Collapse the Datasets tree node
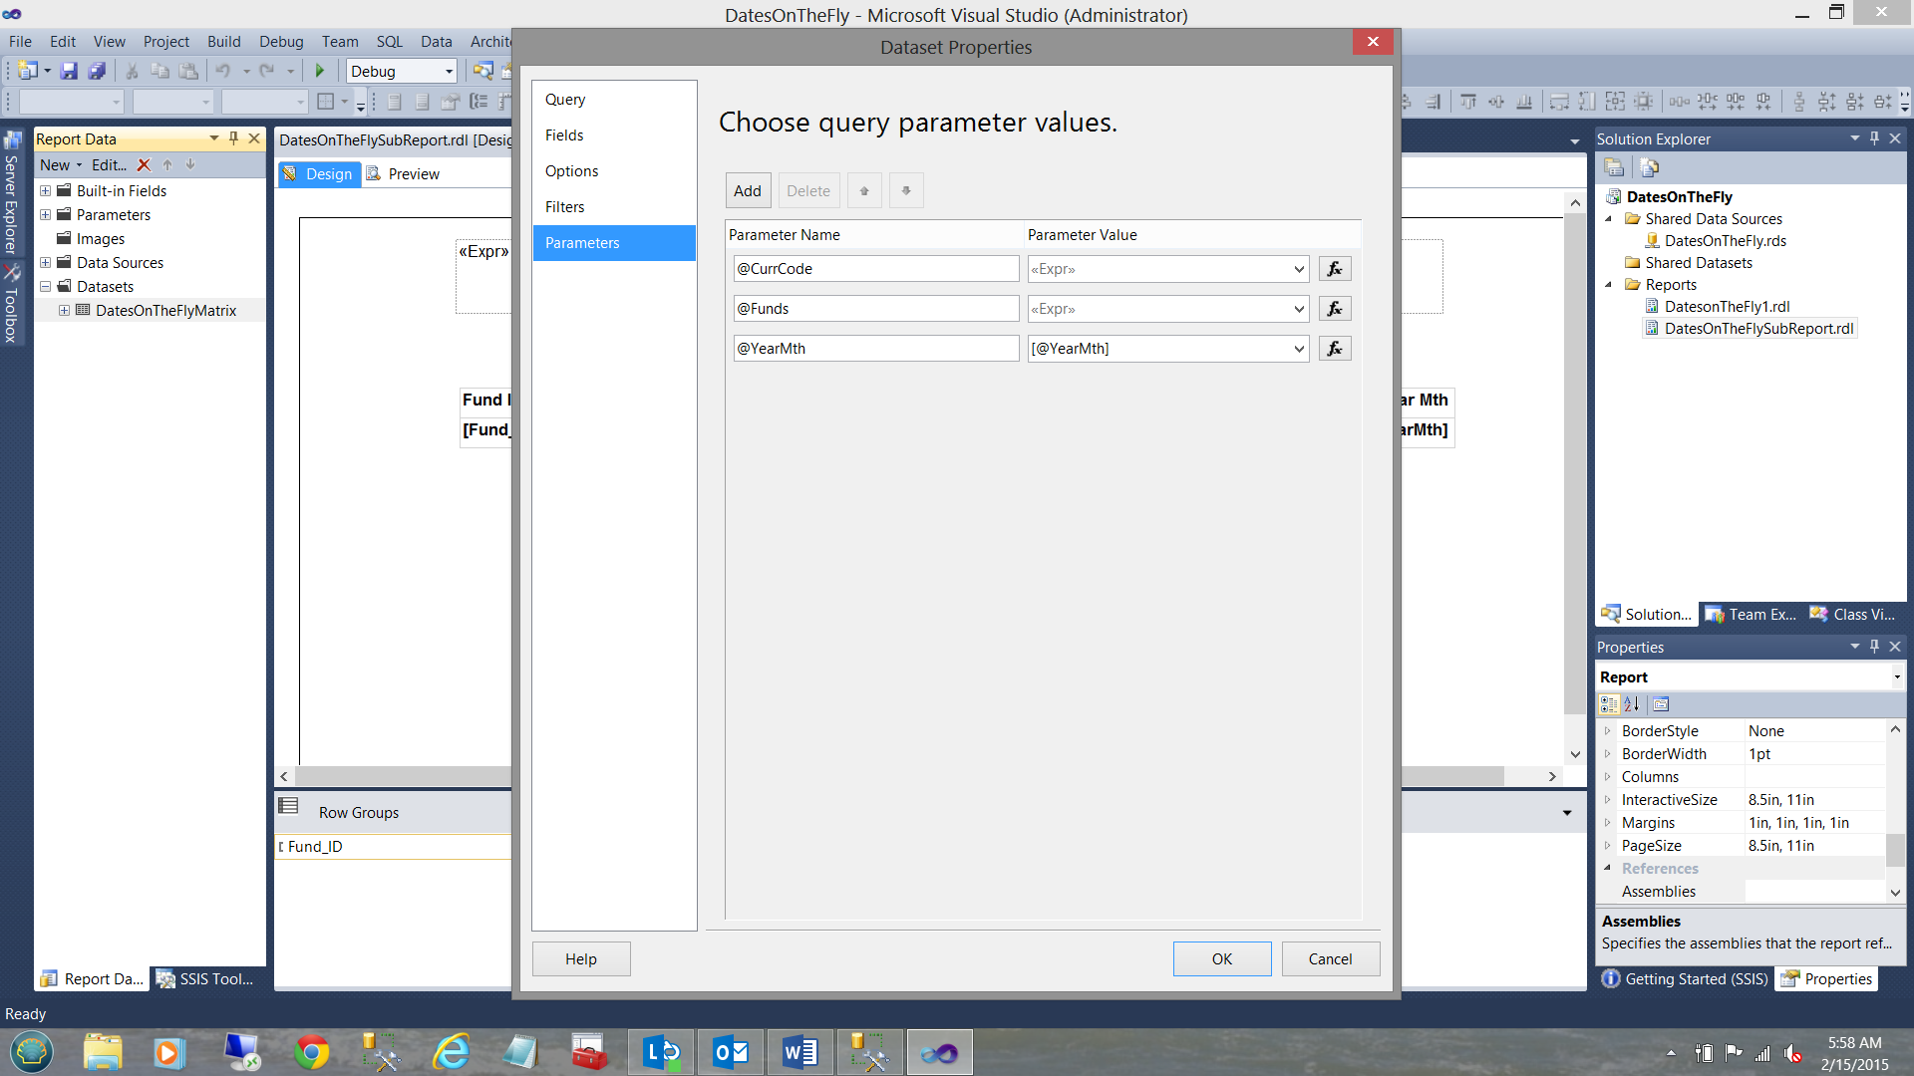The height and width of the screenshot is (1076, 1914). click(45, 287)
